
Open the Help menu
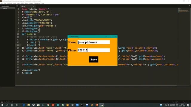[x=43, y=3]
